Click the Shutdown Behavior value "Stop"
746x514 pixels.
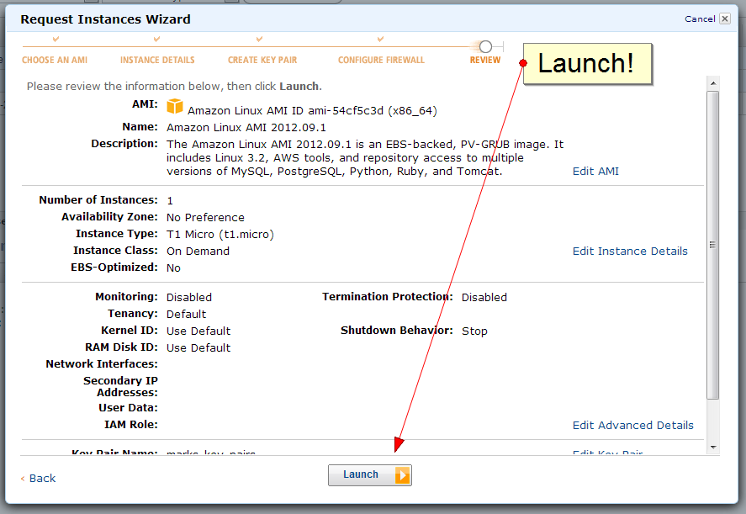click(475, 331)
